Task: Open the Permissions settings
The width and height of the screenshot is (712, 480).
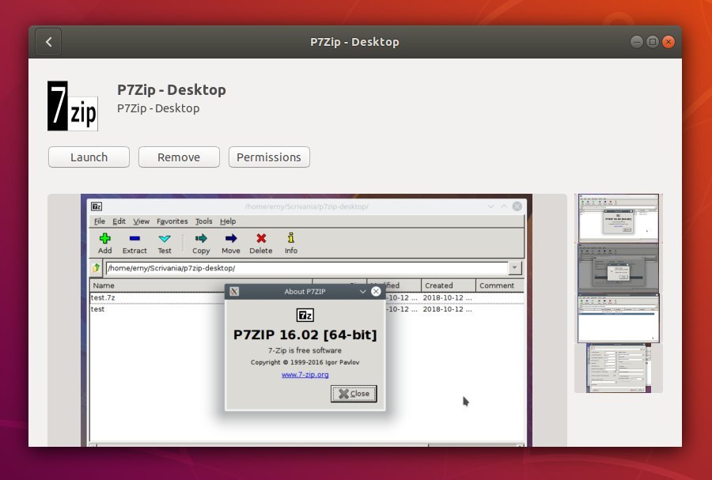Action: coord(269,157)
